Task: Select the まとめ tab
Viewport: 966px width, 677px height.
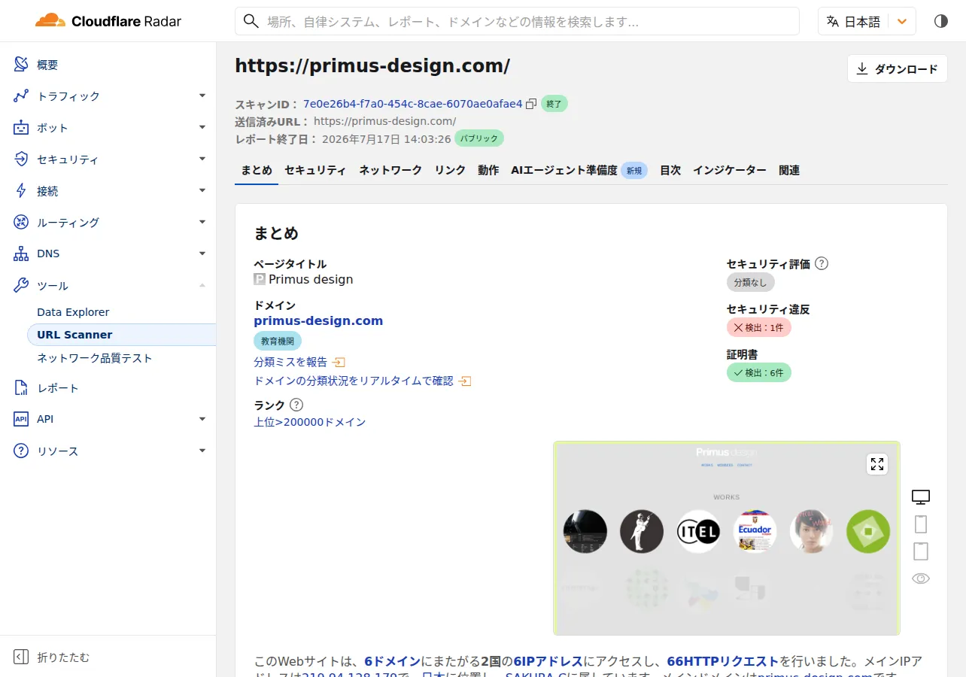Action: coord(257,171)
